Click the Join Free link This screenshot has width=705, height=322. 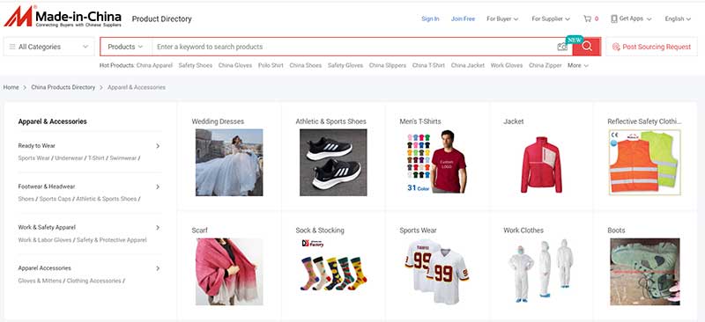tap(464, 18)
